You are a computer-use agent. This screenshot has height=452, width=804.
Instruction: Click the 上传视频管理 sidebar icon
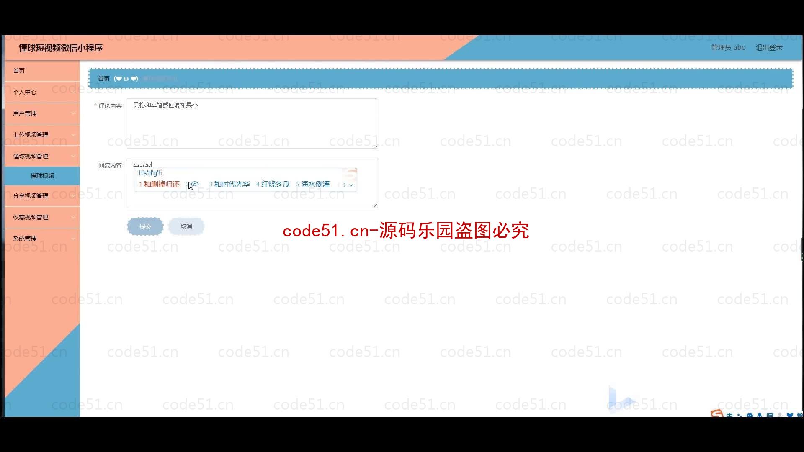(x=42, y=135)
